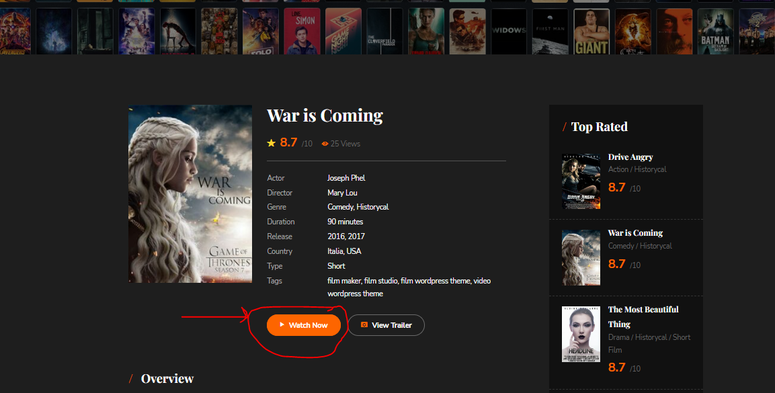Click the 'War is Coming' main title
The image size is (775, 393).
(x=325, y=116)
